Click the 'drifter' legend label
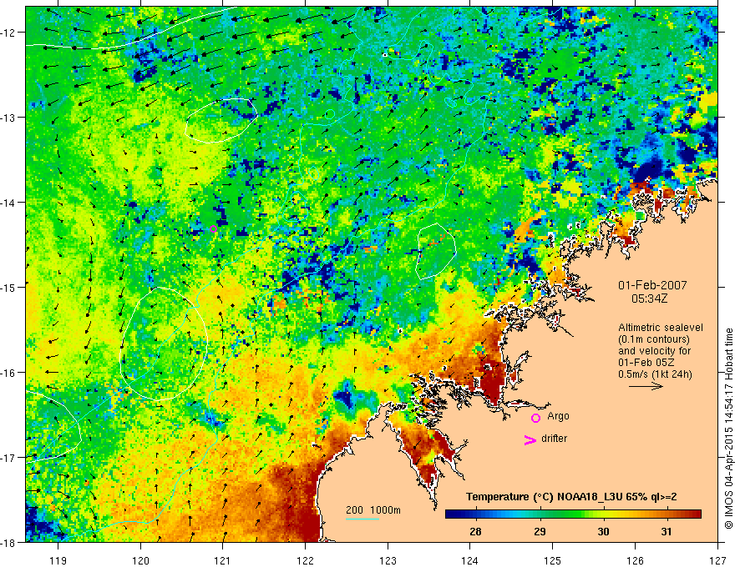Screen dimensions: 735x567 tap(554, 439)
